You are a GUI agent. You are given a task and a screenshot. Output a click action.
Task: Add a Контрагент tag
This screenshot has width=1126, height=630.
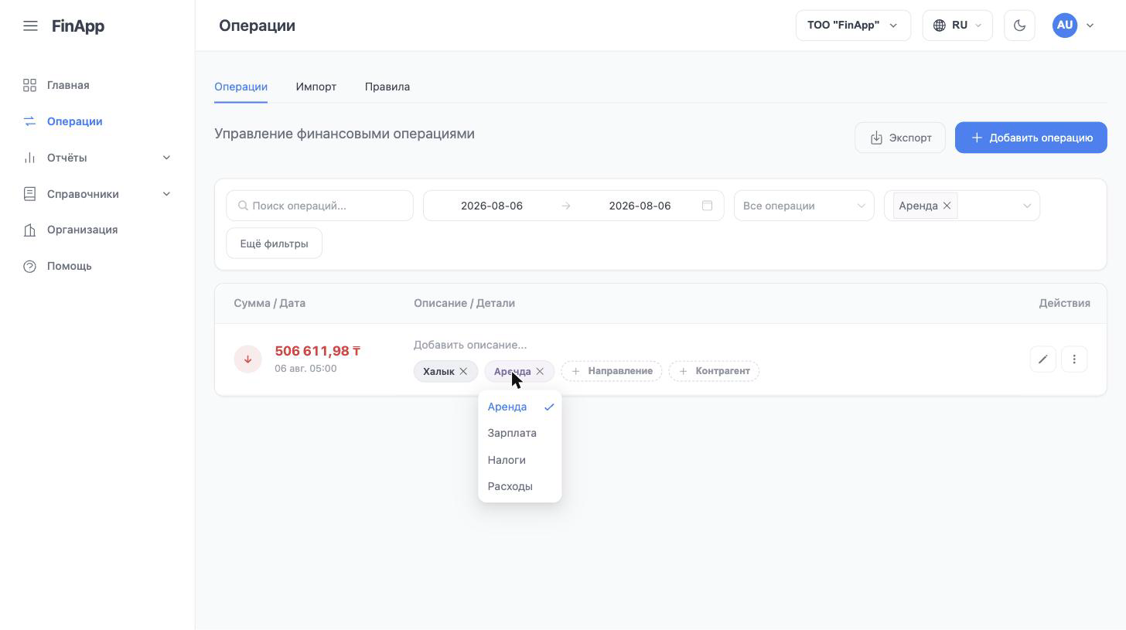(x=714, y=371)
